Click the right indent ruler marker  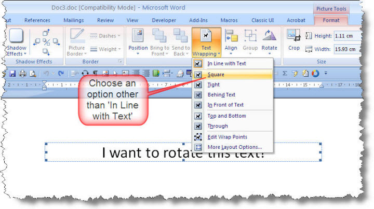click(322, 86)
